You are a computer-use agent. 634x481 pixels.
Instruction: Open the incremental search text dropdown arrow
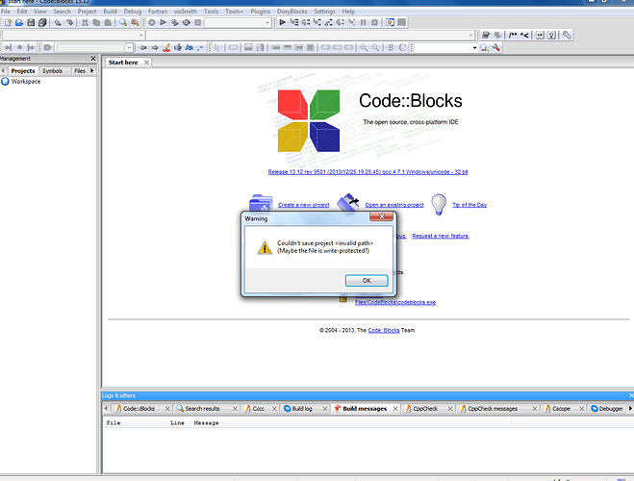coord(129,48)
